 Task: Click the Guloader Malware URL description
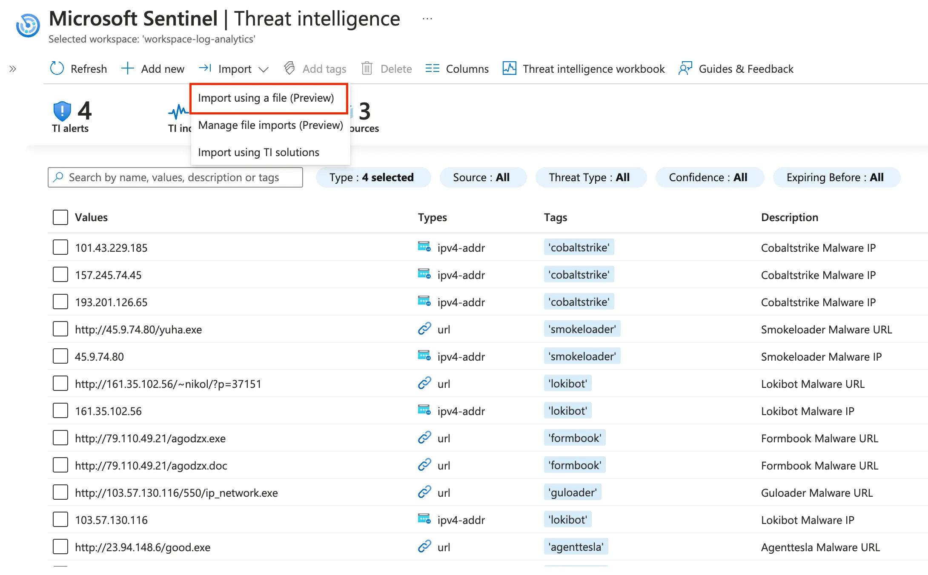point(816,492)
